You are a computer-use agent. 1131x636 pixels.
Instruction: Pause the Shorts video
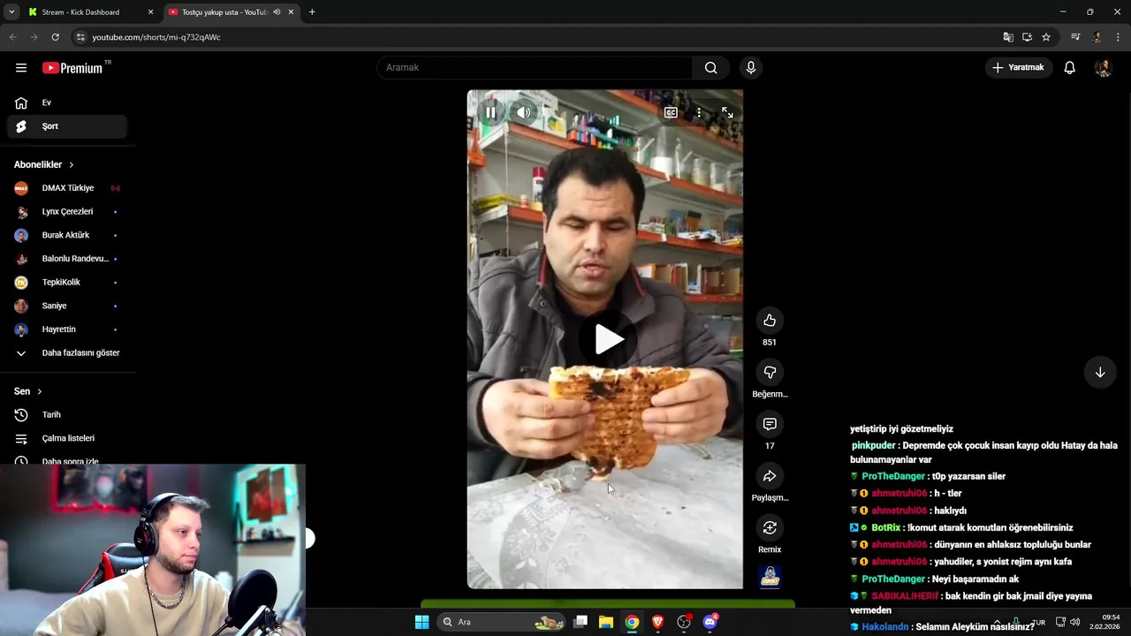click(x=490, y=112)
